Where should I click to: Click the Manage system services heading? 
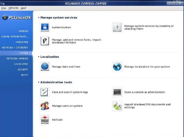(59, 18)
